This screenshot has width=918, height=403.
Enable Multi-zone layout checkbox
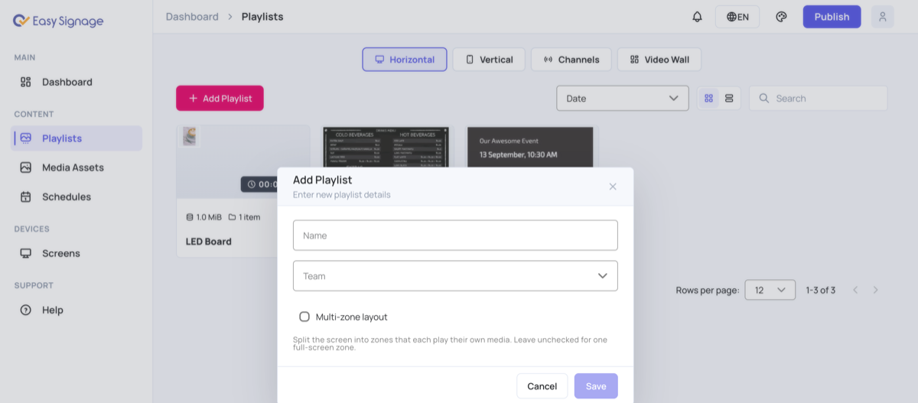pyautogui.click(x=304, y=317)
